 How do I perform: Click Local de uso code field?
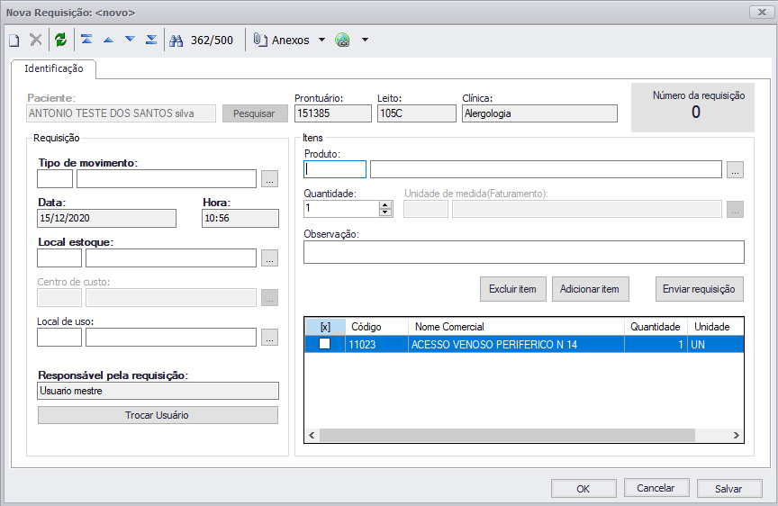coord(59,338)
